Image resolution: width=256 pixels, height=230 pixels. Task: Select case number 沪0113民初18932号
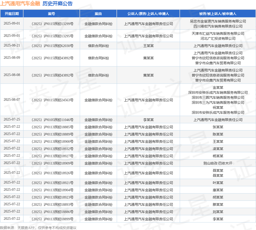click(x=52, y=149)
